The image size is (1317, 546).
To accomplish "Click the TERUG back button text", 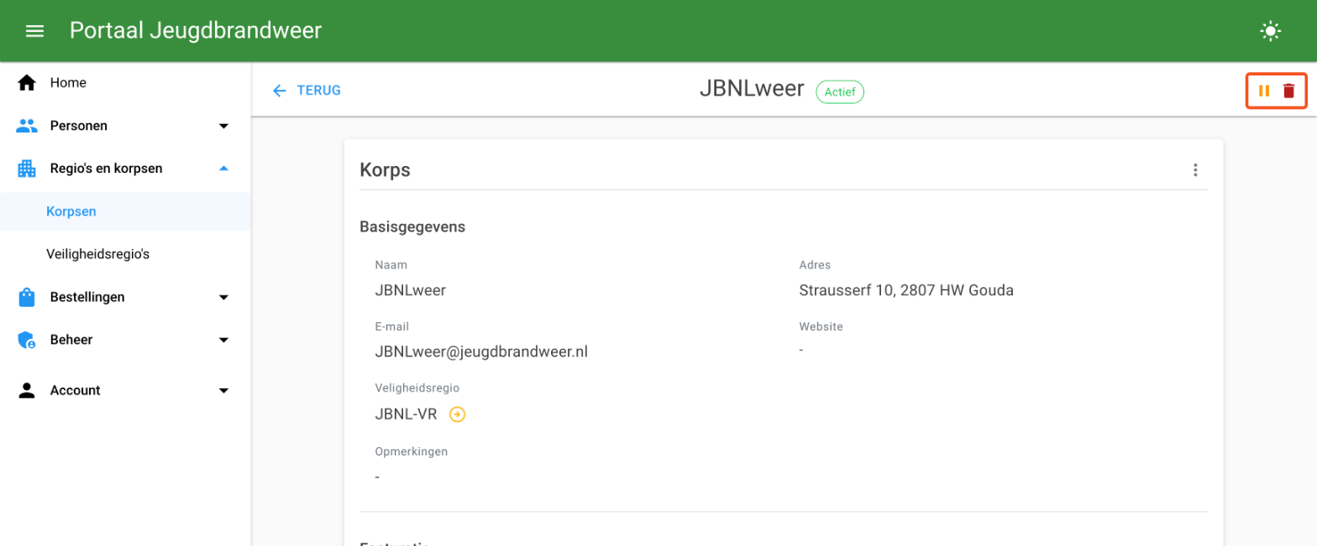I will coord(319,91).
